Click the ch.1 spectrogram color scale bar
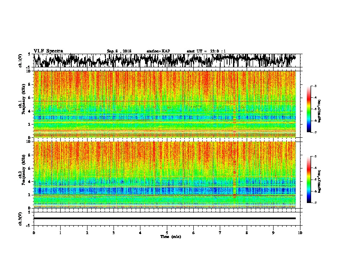The height and width of the screenshot is (261, 338). click(x=309, y=109)
